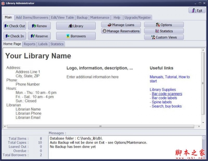Follow the Library Supplies link
Screen dimensions: 208x161
click(163, 90)
